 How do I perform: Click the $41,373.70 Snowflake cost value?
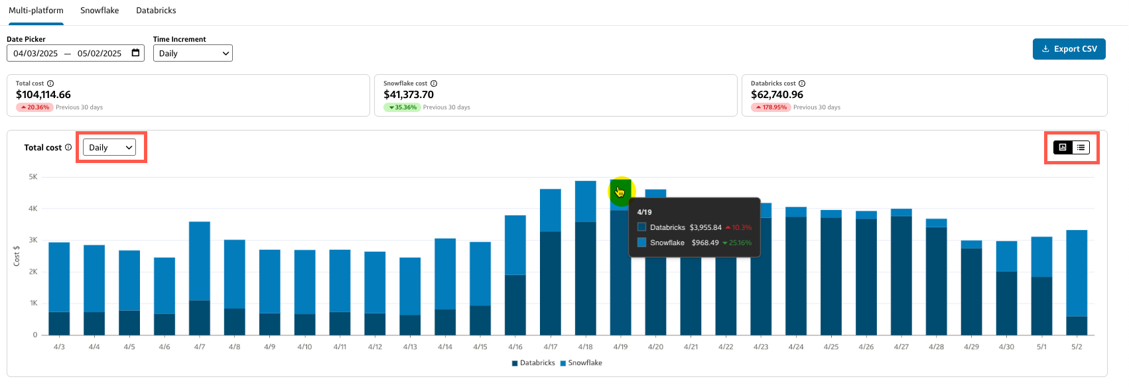click(x=409, y=95)
